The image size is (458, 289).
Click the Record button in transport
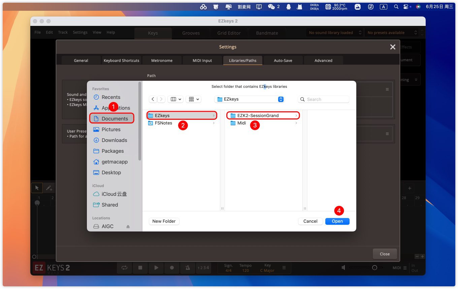click(172, 267)
